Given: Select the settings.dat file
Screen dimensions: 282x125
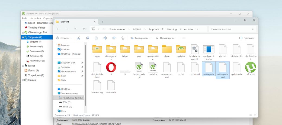Looking at the screenshot, I should click(x=209, y=69).
